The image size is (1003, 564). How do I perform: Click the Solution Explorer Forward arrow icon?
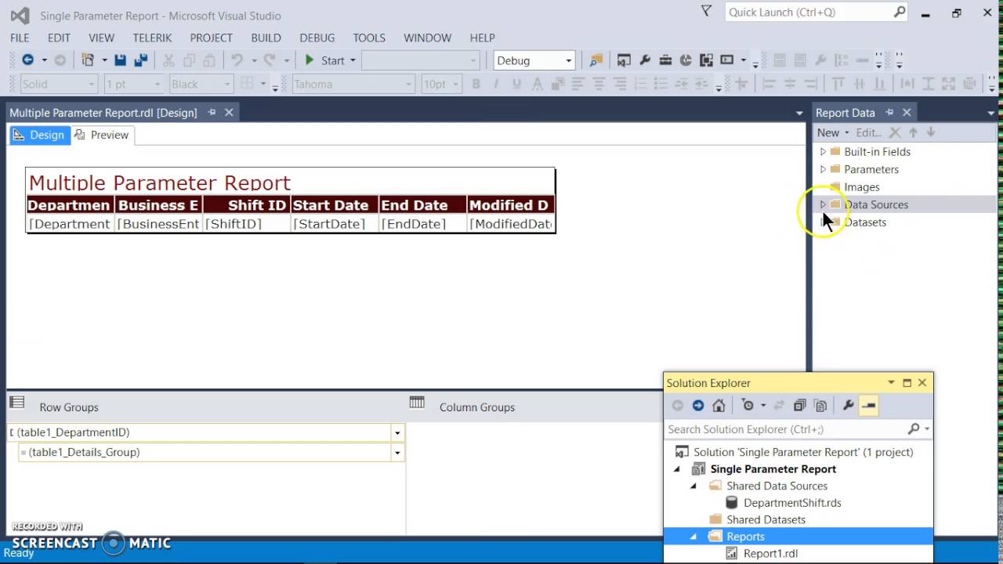click(x=698, y=406)
